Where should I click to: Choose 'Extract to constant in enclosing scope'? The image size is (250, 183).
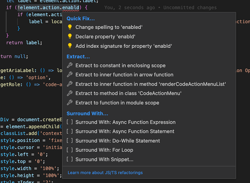coord(120,65)
